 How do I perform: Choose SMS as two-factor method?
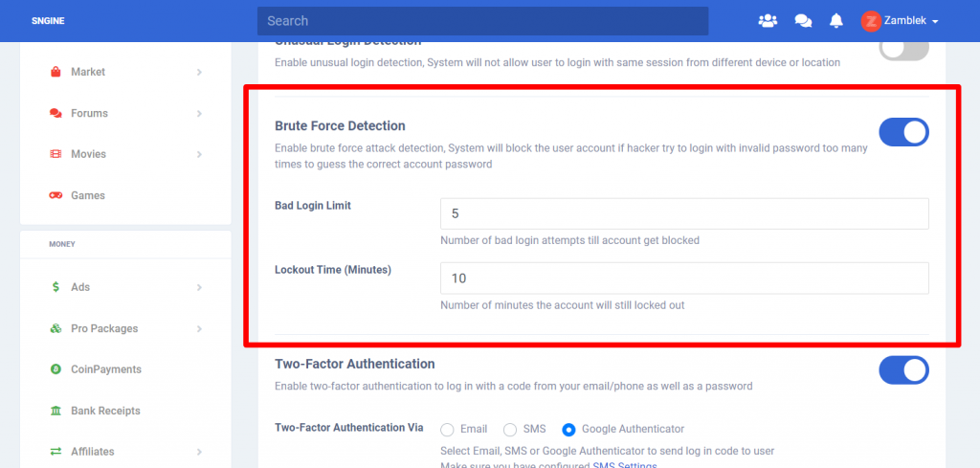[510, 430]
